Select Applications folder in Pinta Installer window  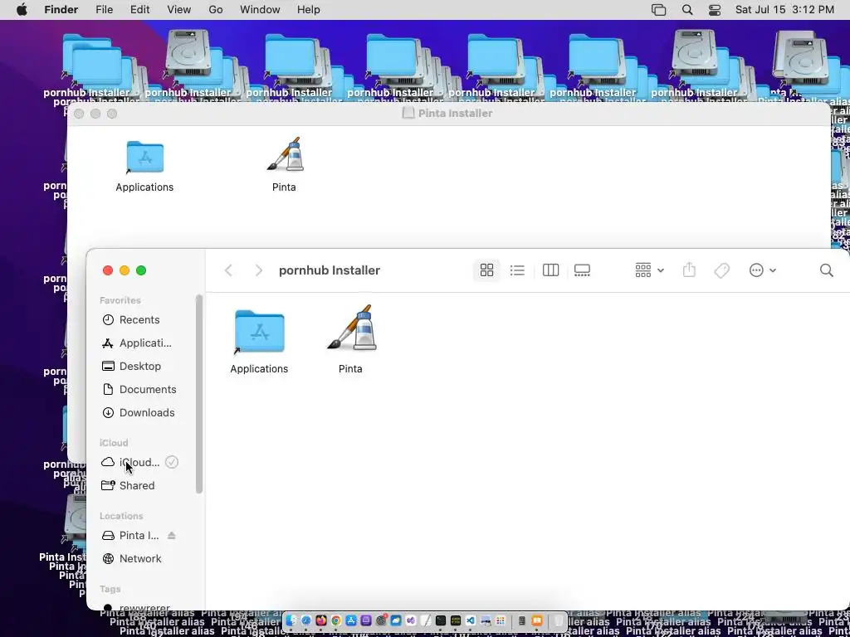[x=144, y=165]
